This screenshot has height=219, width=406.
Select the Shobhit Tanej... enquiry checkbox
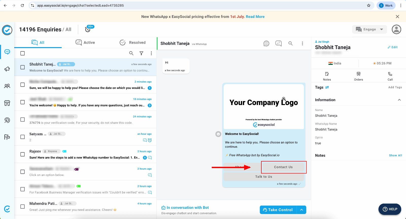coord(23,67)
